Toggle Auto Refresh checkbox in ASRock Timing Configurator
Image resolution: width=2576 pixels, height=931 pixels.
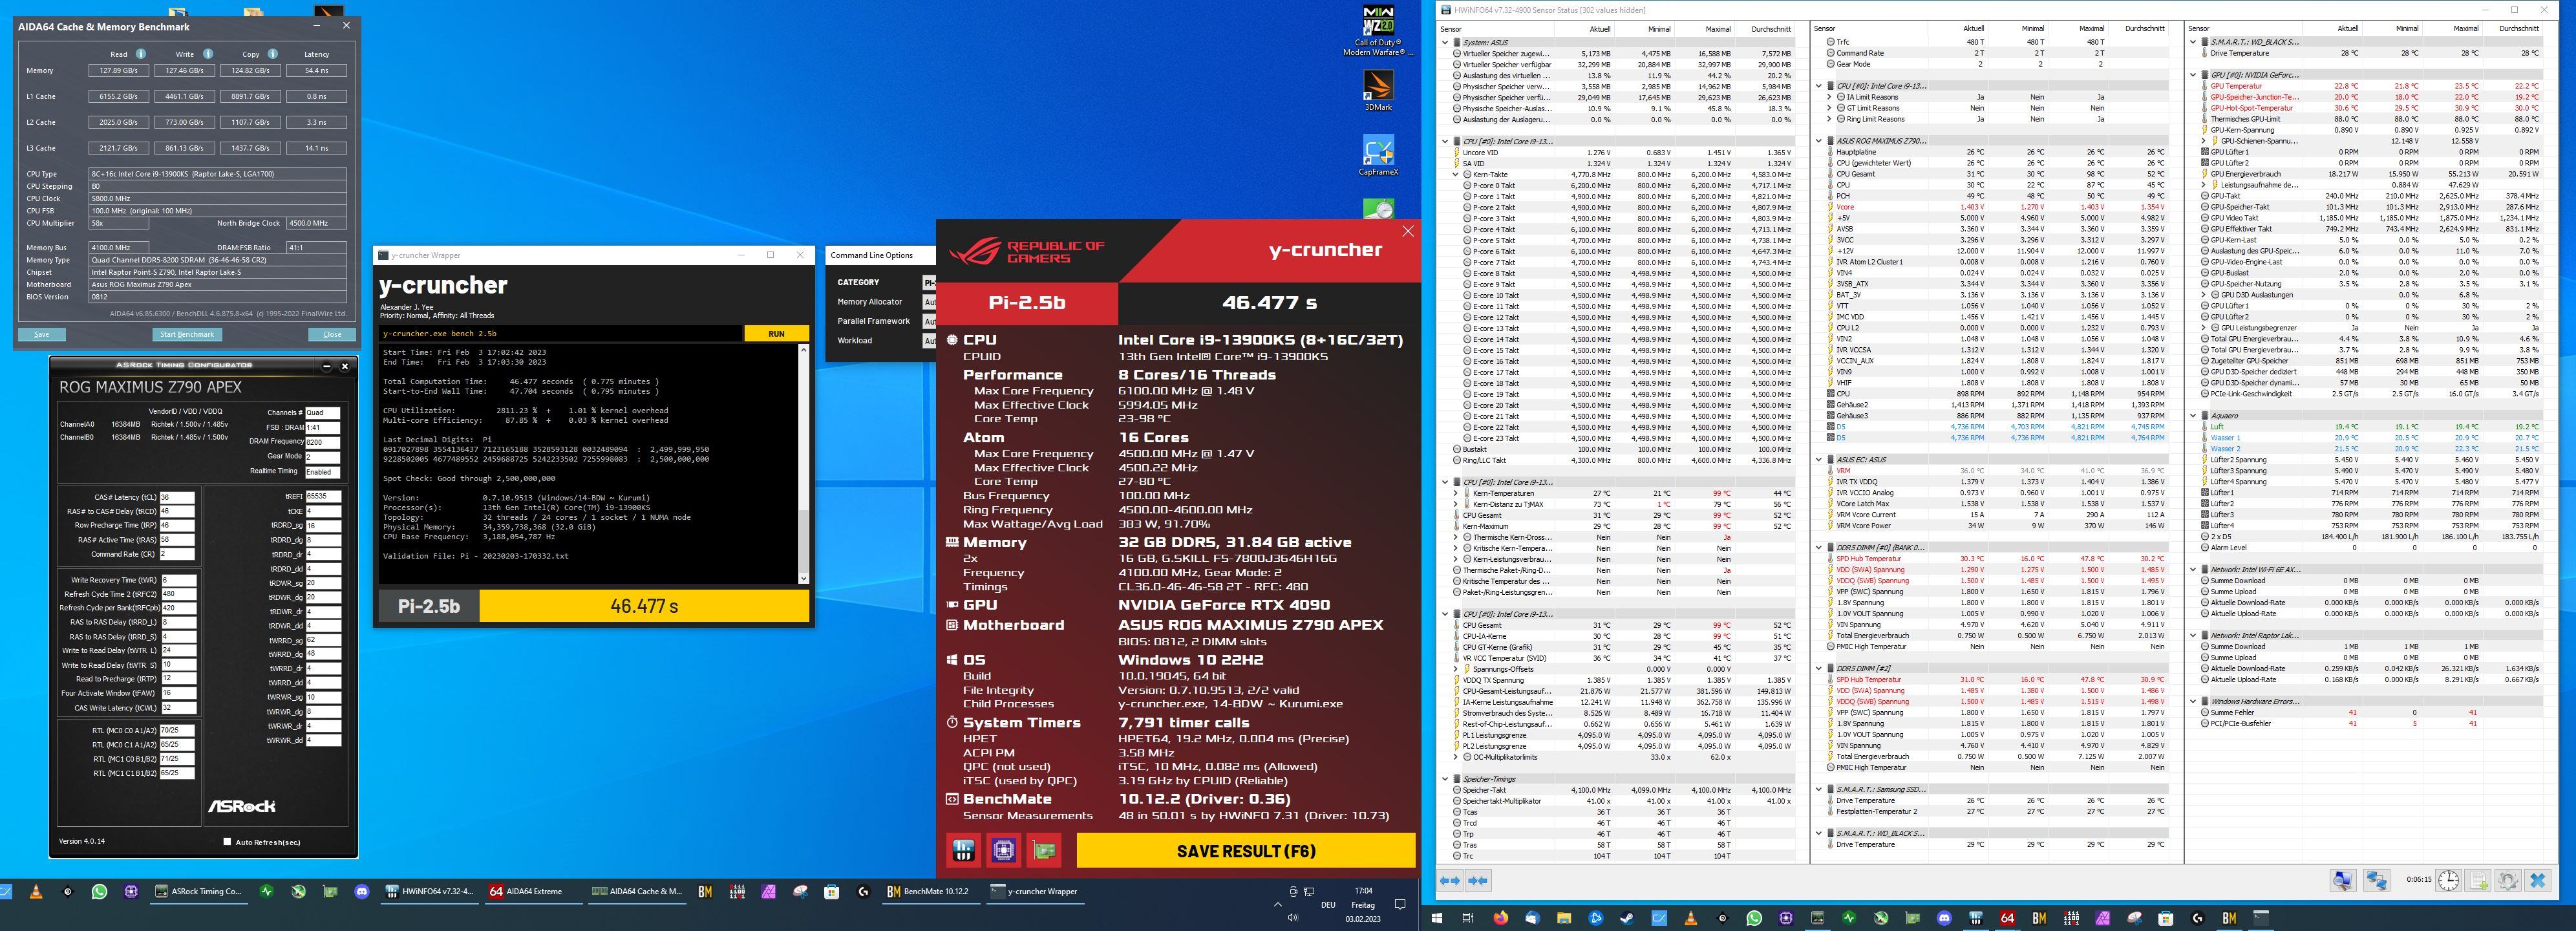pos(227,842)
